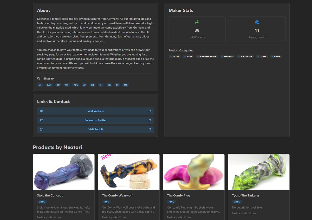Click the external arrow icon right of Follow on Twitter
The width and height of the screenshot is (312, 220).
pos(150,120)
